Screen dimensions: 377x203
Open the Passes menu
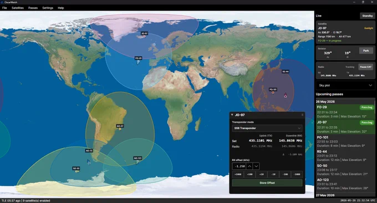[x=33, y=8]
